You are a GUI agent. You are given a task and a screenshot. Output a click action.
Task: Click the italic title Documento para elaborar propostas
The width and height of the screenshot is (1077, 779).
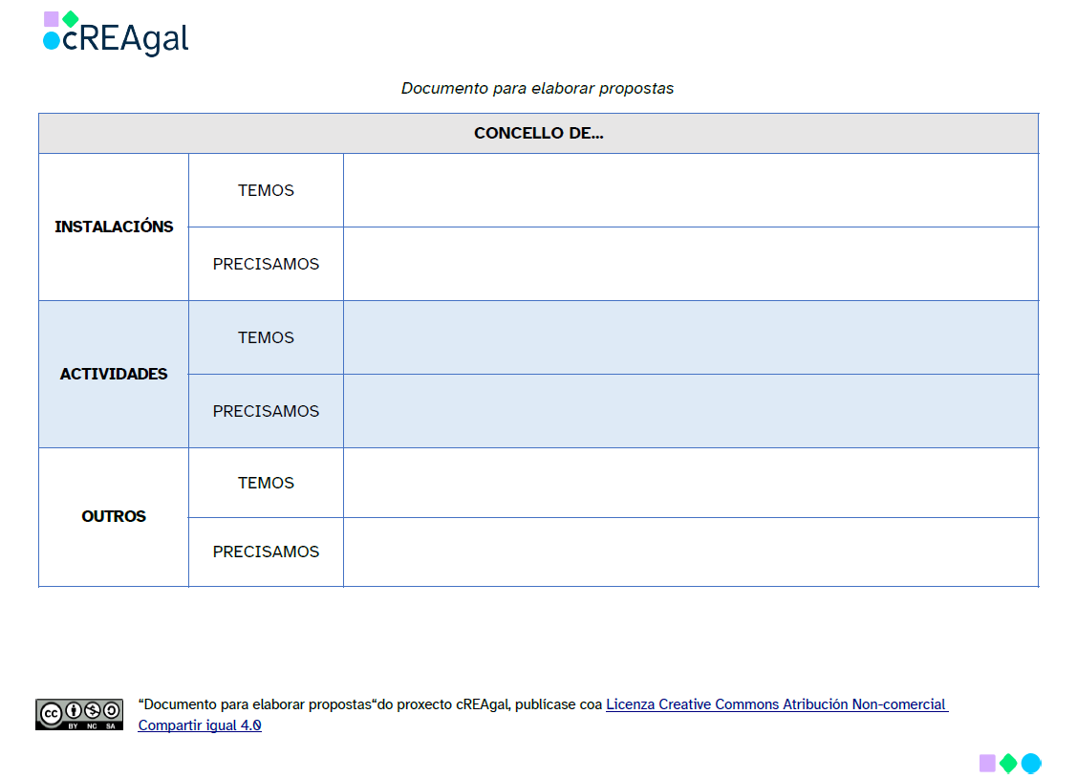click(x=537, y=89)
